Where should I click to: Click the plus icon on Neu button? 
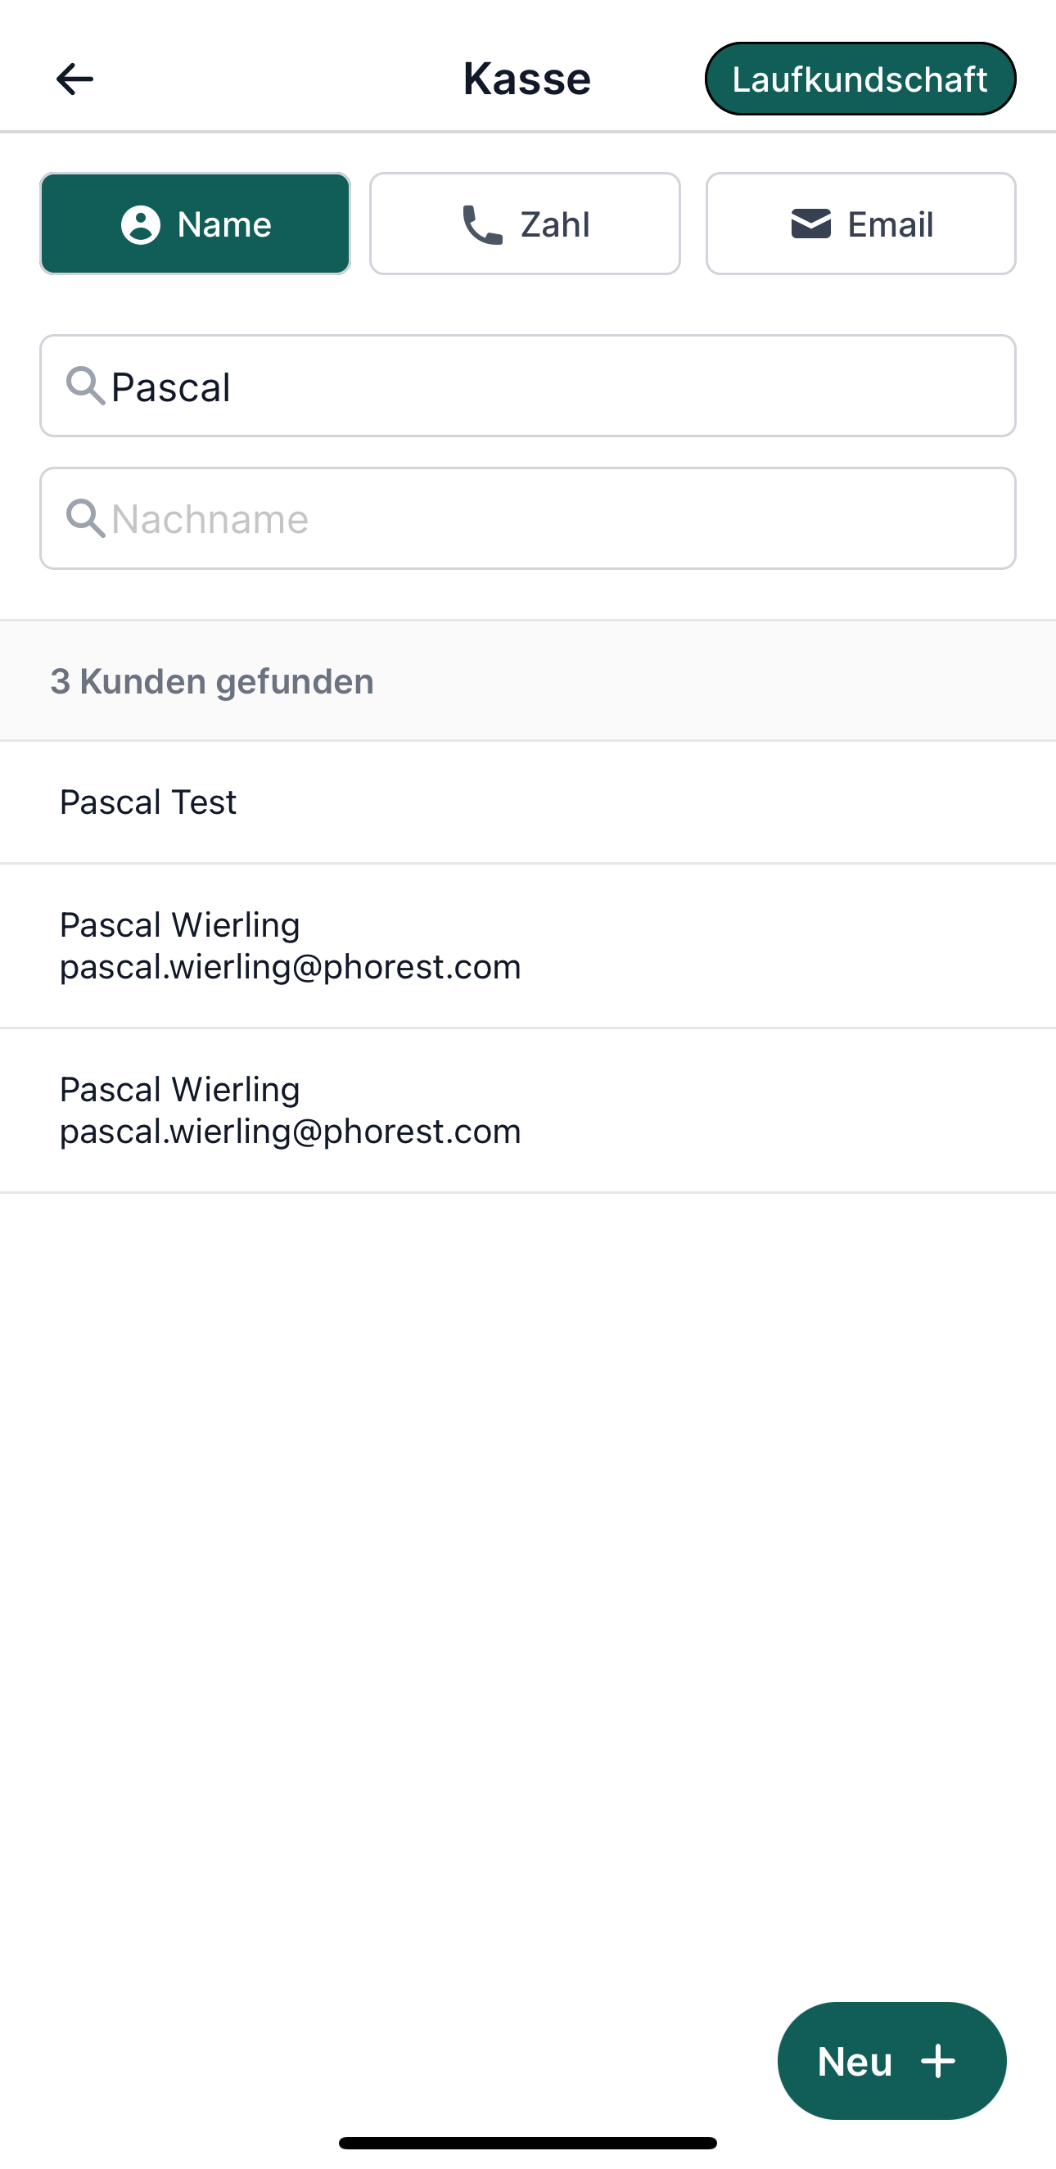pyautogui.click(x=938, y=2061)
